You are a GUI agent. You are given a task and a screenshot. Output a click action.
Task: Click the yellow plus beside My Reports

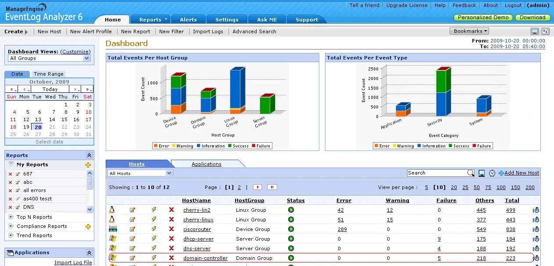click(88, 165)
